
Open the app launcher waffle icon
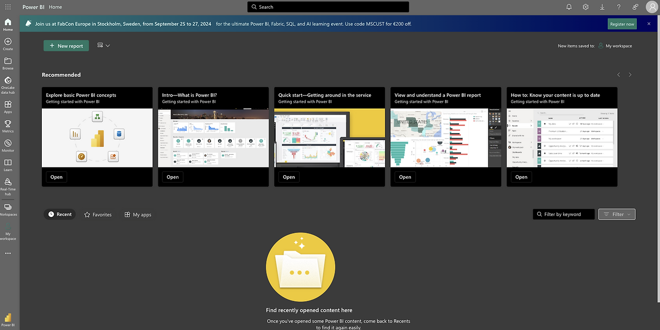8,7
